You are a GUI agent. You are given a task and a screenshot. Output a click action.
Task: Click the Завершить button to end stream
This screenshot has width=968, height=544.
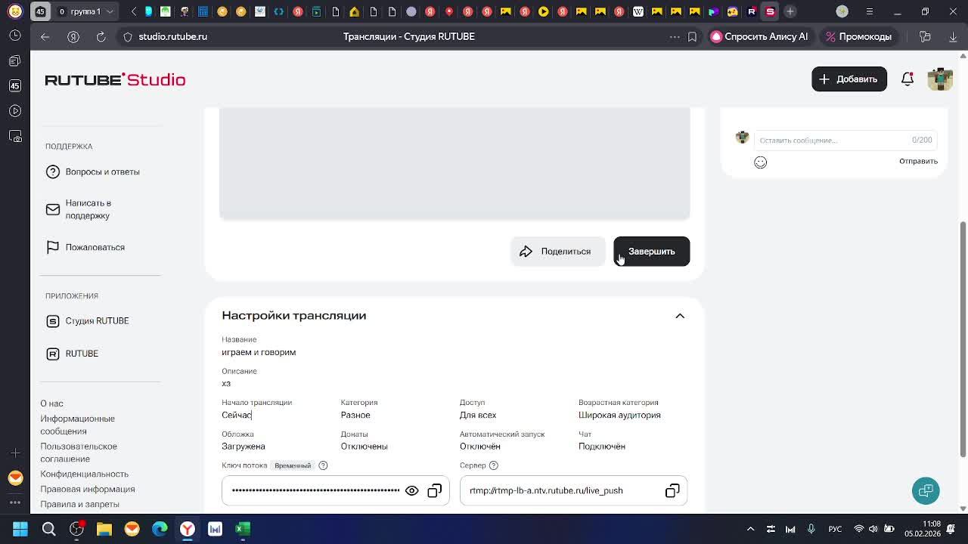click(652, 252)
